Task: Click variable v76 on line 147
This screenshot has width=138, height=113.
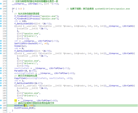Action: (55, 4)
